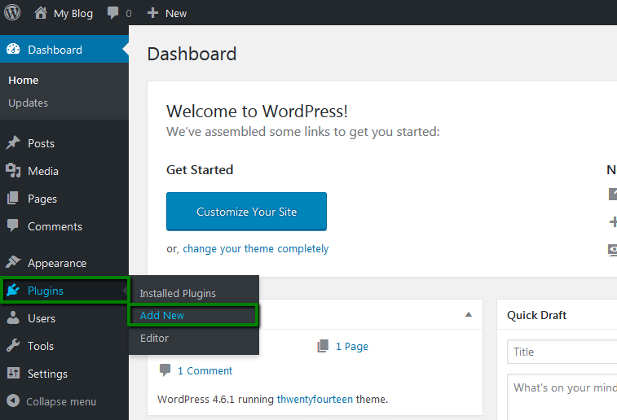Collapse the admin sidebar menu
The width and height of the screenshot is (617, 420).
(51, 401)
